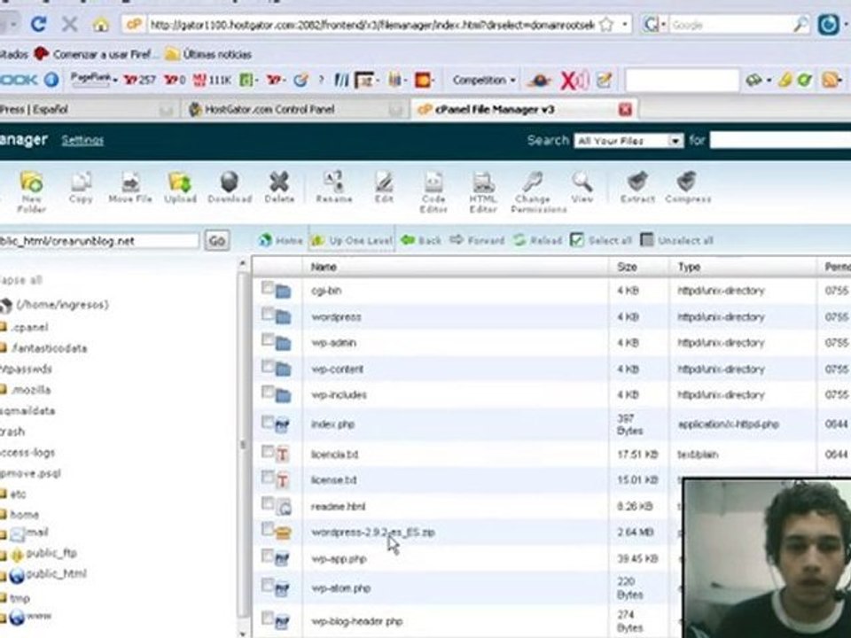This screenshot has height=638, width=851.
Task: Open the file manager Settings link
Action: pos(82,140)
